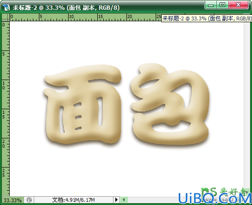Minimize the 未标题-2 document window

(x=211, y=5)
